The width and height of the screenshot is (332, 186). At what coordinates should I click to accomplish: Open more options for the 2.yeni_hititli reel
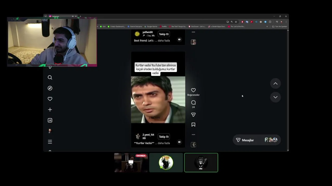pos(193,135)
